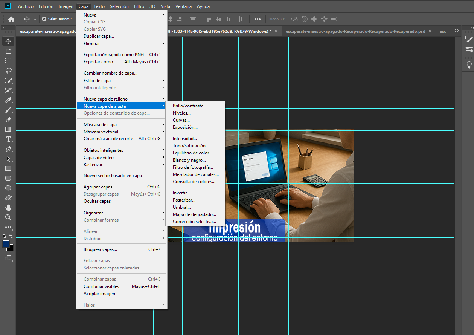Select the Eraser tool
The width and height of the screenshot is (474, 335).
8,119
